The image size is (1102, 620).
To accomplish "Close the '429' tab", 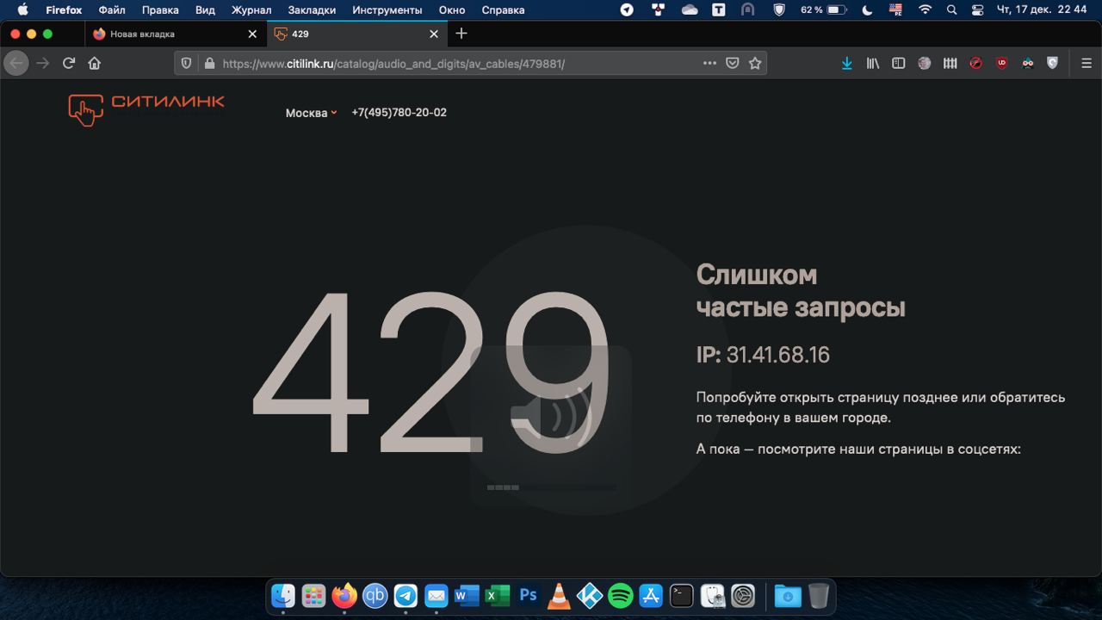I will 434,34.
